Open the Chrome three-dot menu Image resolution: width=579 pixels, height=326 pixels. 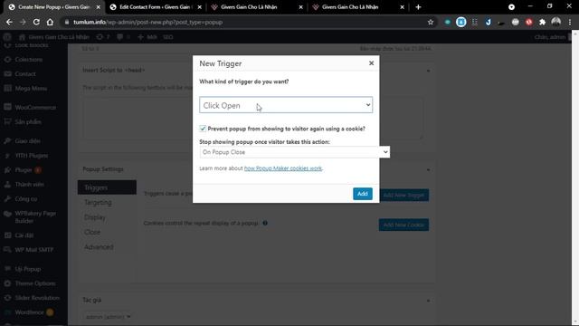[x=570, y=22]
